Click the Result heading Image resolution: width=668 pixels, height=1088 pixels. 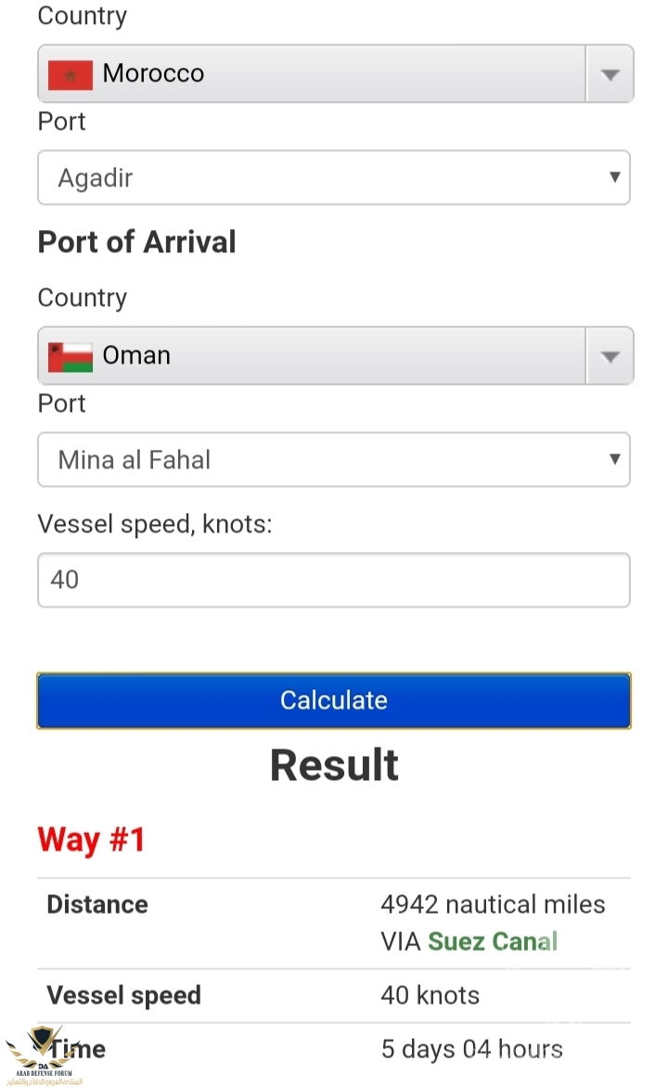[x=334, y=765]
